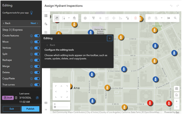
Task: Click the Draft save button
Action: coord(8,98)
